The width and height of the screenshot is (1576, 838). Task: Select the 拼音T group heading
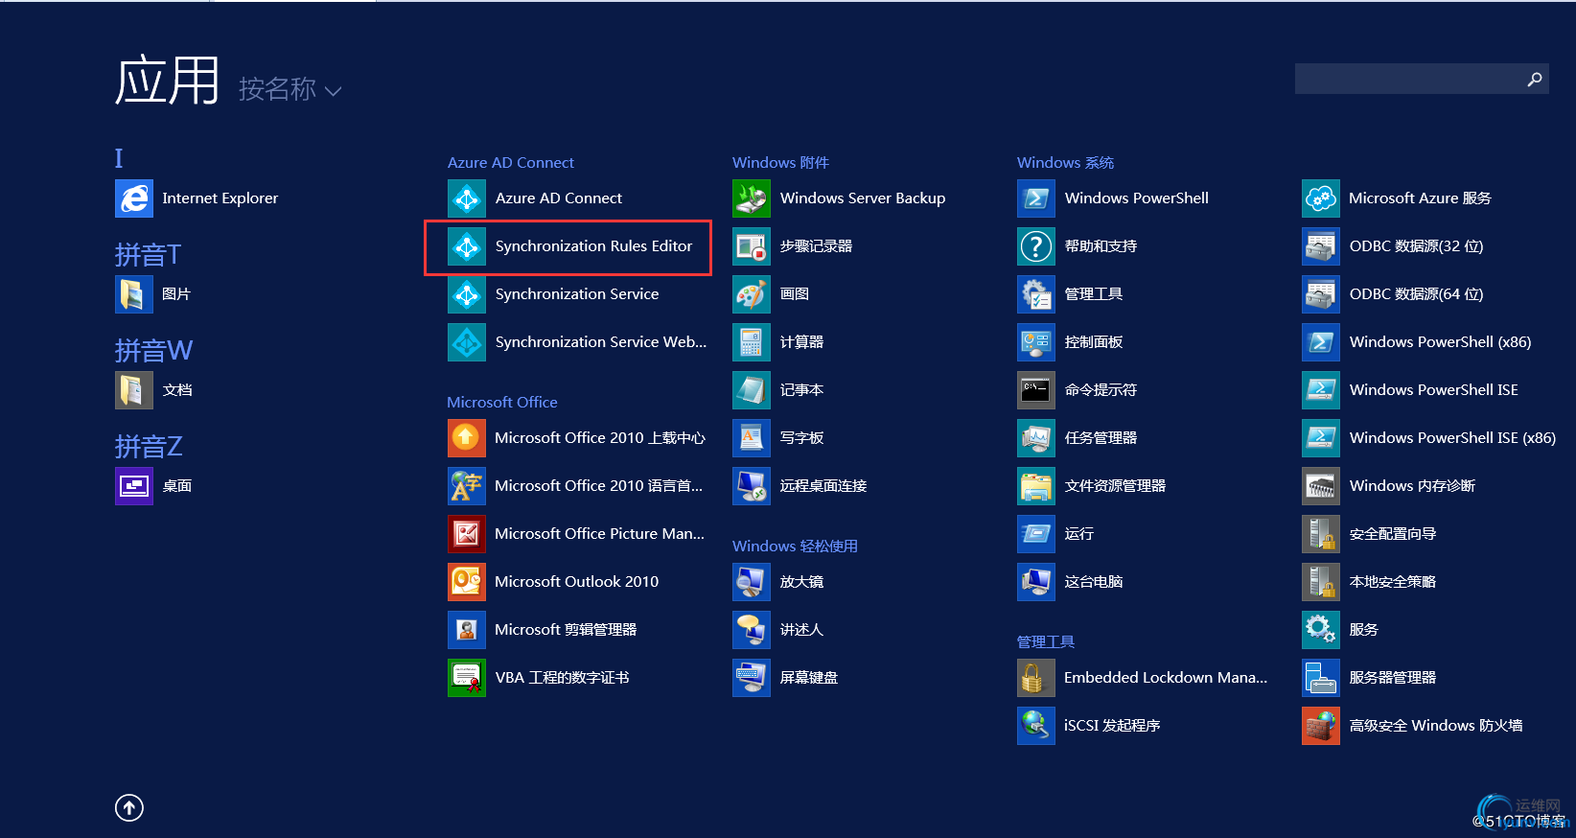[x=148, y=255]
